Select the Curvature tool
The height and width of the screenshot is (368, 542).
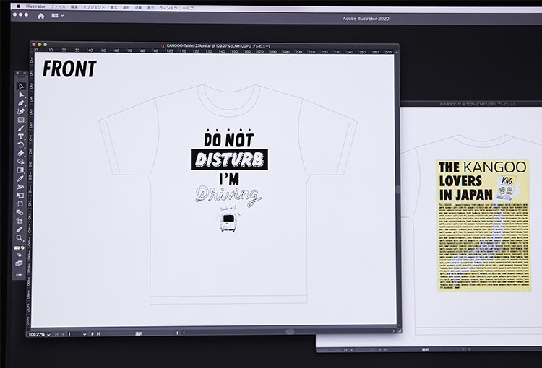pos(21,111)
